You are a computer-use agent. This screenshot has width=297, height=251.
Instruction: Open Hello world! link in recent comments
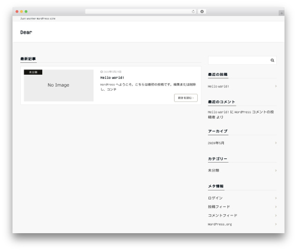point(219,112)
